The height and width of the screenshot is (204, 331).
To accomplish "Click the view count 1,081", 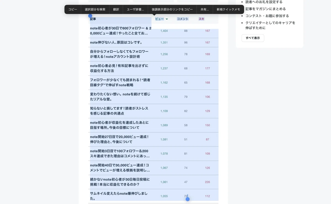I will point(164,139).
